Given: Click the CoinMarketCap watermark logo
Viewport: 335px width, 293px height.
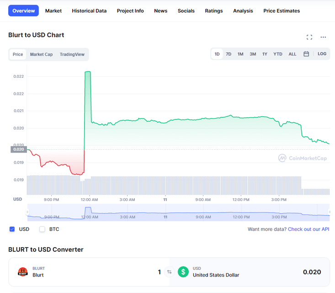Looking at the screenshot, I should tap(302, 158).
